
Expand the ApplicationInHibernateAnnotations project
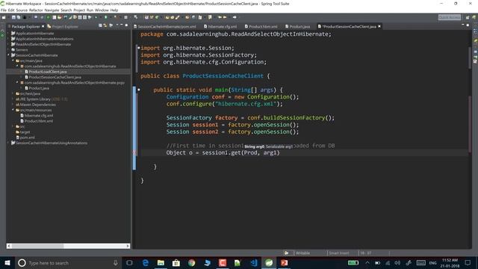click(x=8, y=39)
